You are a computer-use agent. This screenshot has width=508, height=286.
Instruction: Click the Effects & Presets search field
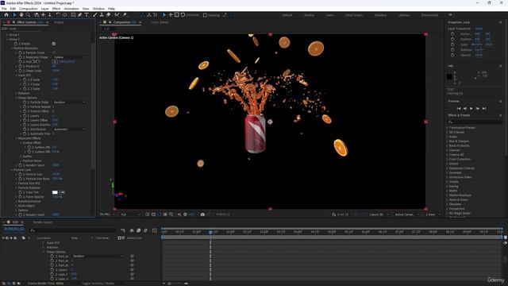pyautogui.click(x=475, y=122)
